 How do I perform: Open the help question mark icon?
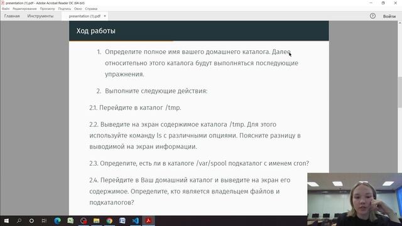372,16
